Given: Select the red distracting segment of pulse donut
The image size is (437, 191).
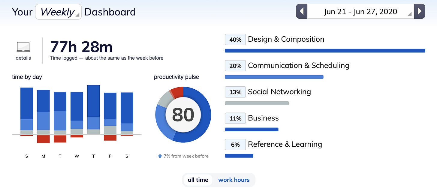Looking at the screenshot, I should coord(177,91).
